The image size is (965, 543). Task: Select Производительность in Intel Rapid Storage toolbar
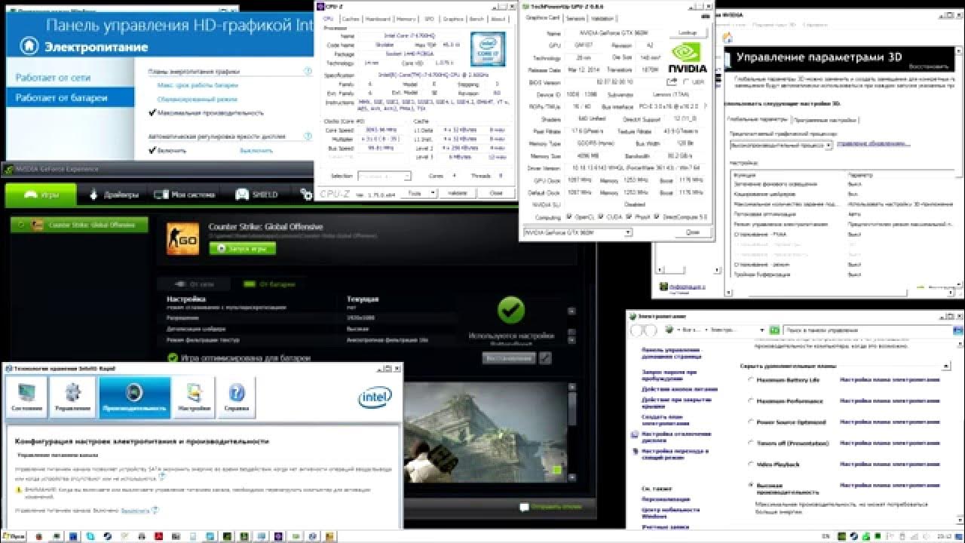click(x=135, y=397)
